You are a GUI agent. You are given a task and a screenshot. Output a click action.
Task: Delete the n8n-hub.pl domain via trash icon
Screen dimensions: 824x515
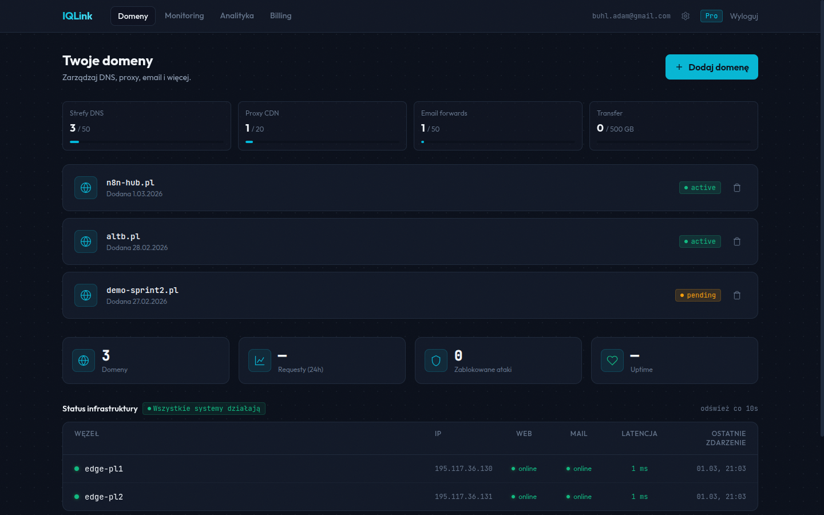click(x=737, y=188)
